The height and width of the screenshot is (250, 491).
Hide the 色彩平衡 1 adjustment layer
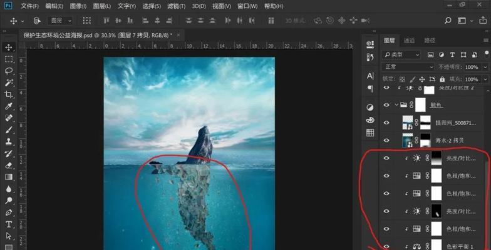[x=386, y=246]
